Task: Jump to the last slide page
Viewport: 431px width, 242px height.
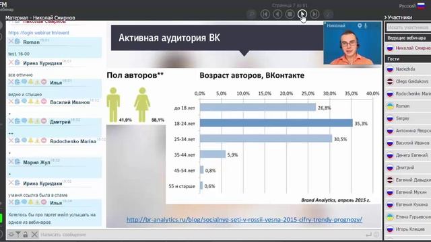Action: tap(314, 14)
